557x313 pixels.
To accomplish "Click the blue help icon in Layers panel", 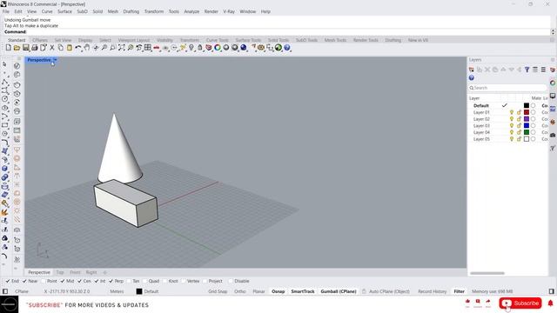I will click(472, 77).
